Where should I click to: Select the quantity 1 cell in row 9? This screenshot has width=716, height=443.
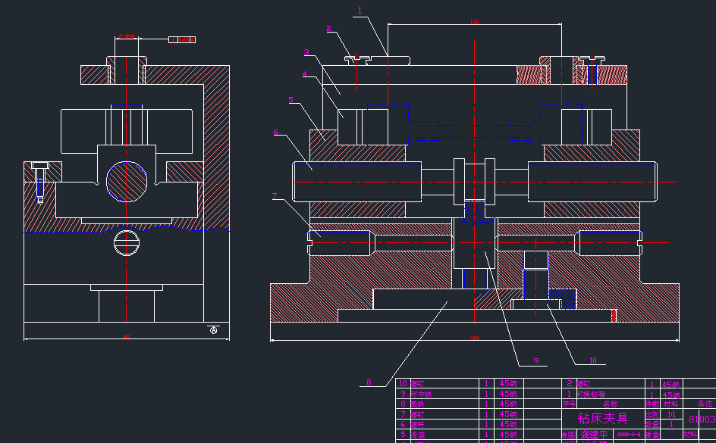pos(486,394)
